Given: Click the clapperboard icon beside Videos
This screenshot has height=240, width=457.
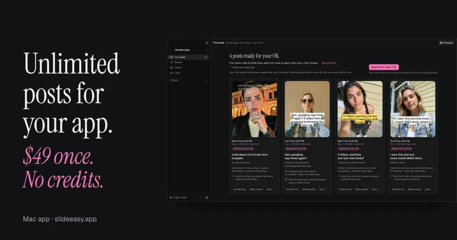Looking at the screenshot, I should pyautogui.click(x=171, y=67).
